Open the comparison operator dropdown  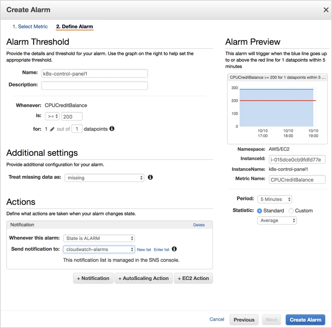tap(52, 117)
